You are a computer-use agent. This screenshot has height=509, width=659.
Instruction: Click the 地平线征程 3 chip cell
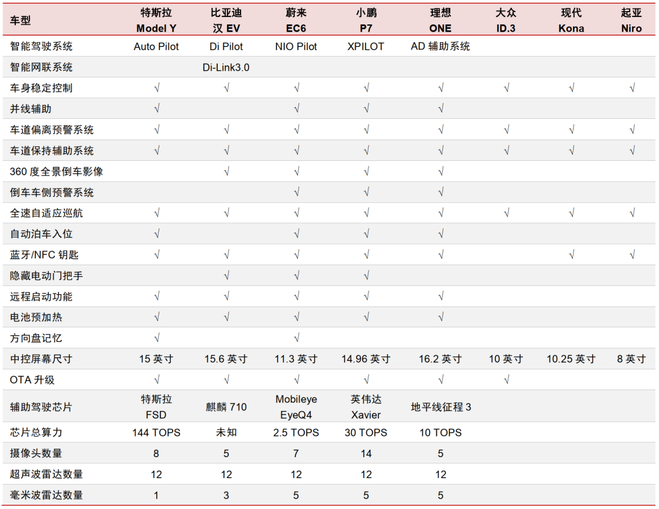[x=441, y=407]
